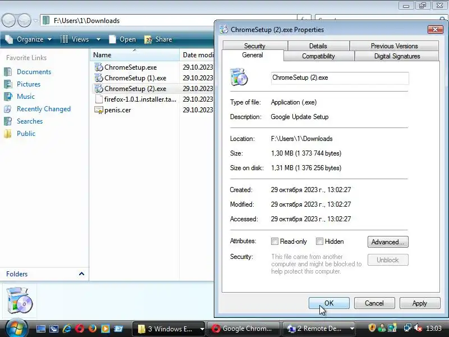Image resolution: width=449 pixels, height=337 pixels.
Task: Check the Read-only attribute checkbox
Action: (274, 242)
